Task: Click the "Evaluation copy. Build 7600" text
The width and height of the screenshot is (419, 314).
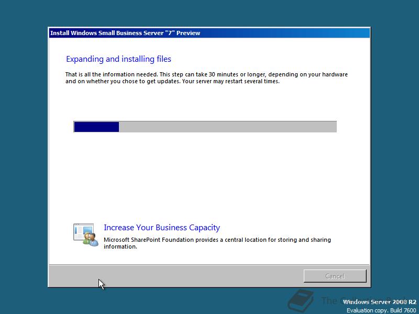Action: (381, 310)
